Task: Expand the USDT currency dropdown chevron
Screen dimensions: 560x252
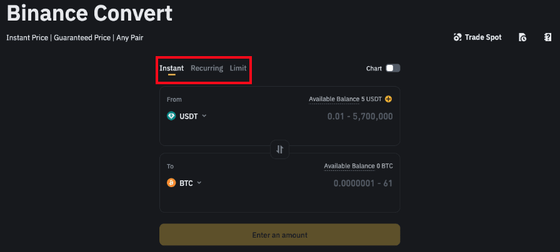Action: click(x=204, y=116)
